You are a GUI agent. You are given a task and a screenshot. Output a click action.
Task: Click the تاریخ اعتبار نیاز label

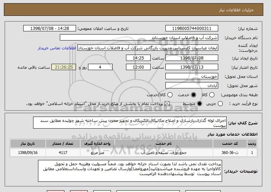[x=244, y=67]
